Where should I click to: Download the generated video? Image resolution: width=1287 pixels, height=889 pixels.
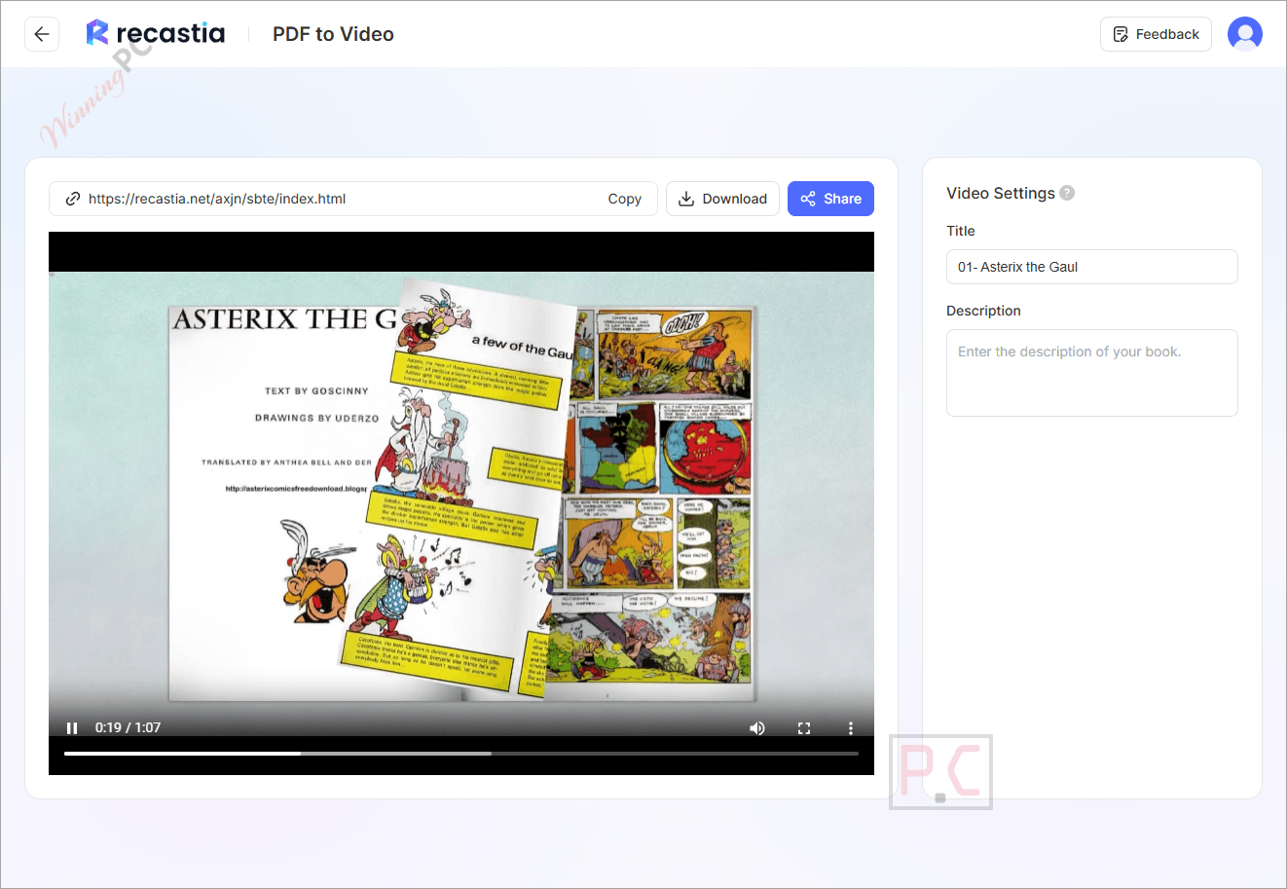722,199
